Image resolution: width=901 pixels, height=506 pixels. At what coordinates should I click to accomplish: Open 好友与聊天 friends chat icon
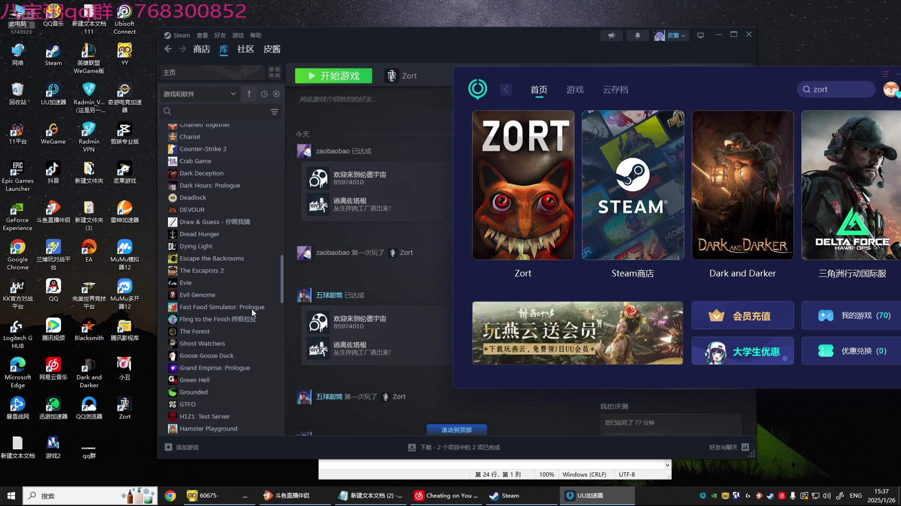pyautogui.click(x=745, y=447)
